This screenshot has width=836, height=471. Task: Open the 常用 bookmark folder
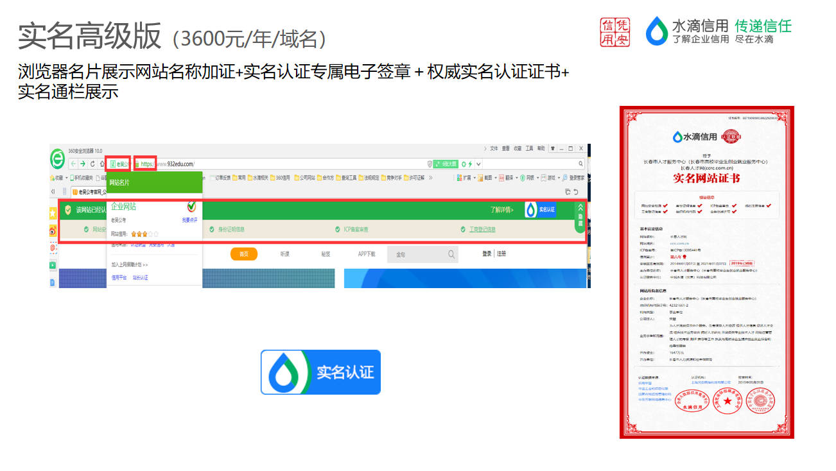239,178
